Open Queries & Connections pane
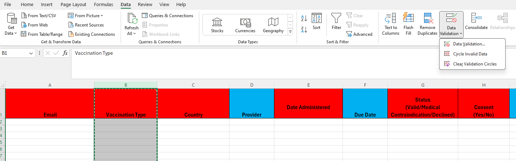The height and width of the screenshot is (161, 516). 167,15
